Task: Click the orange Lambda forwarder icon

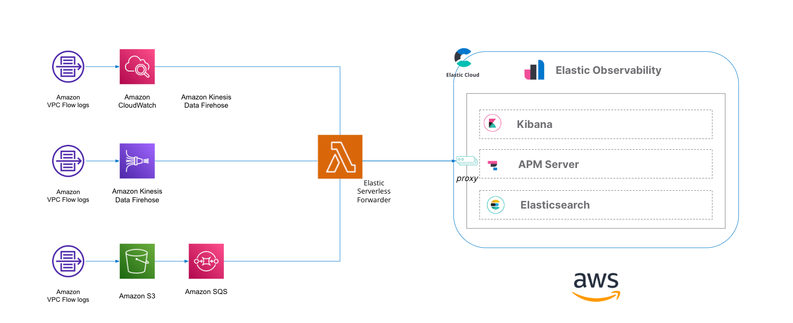Action: (340, 157)
